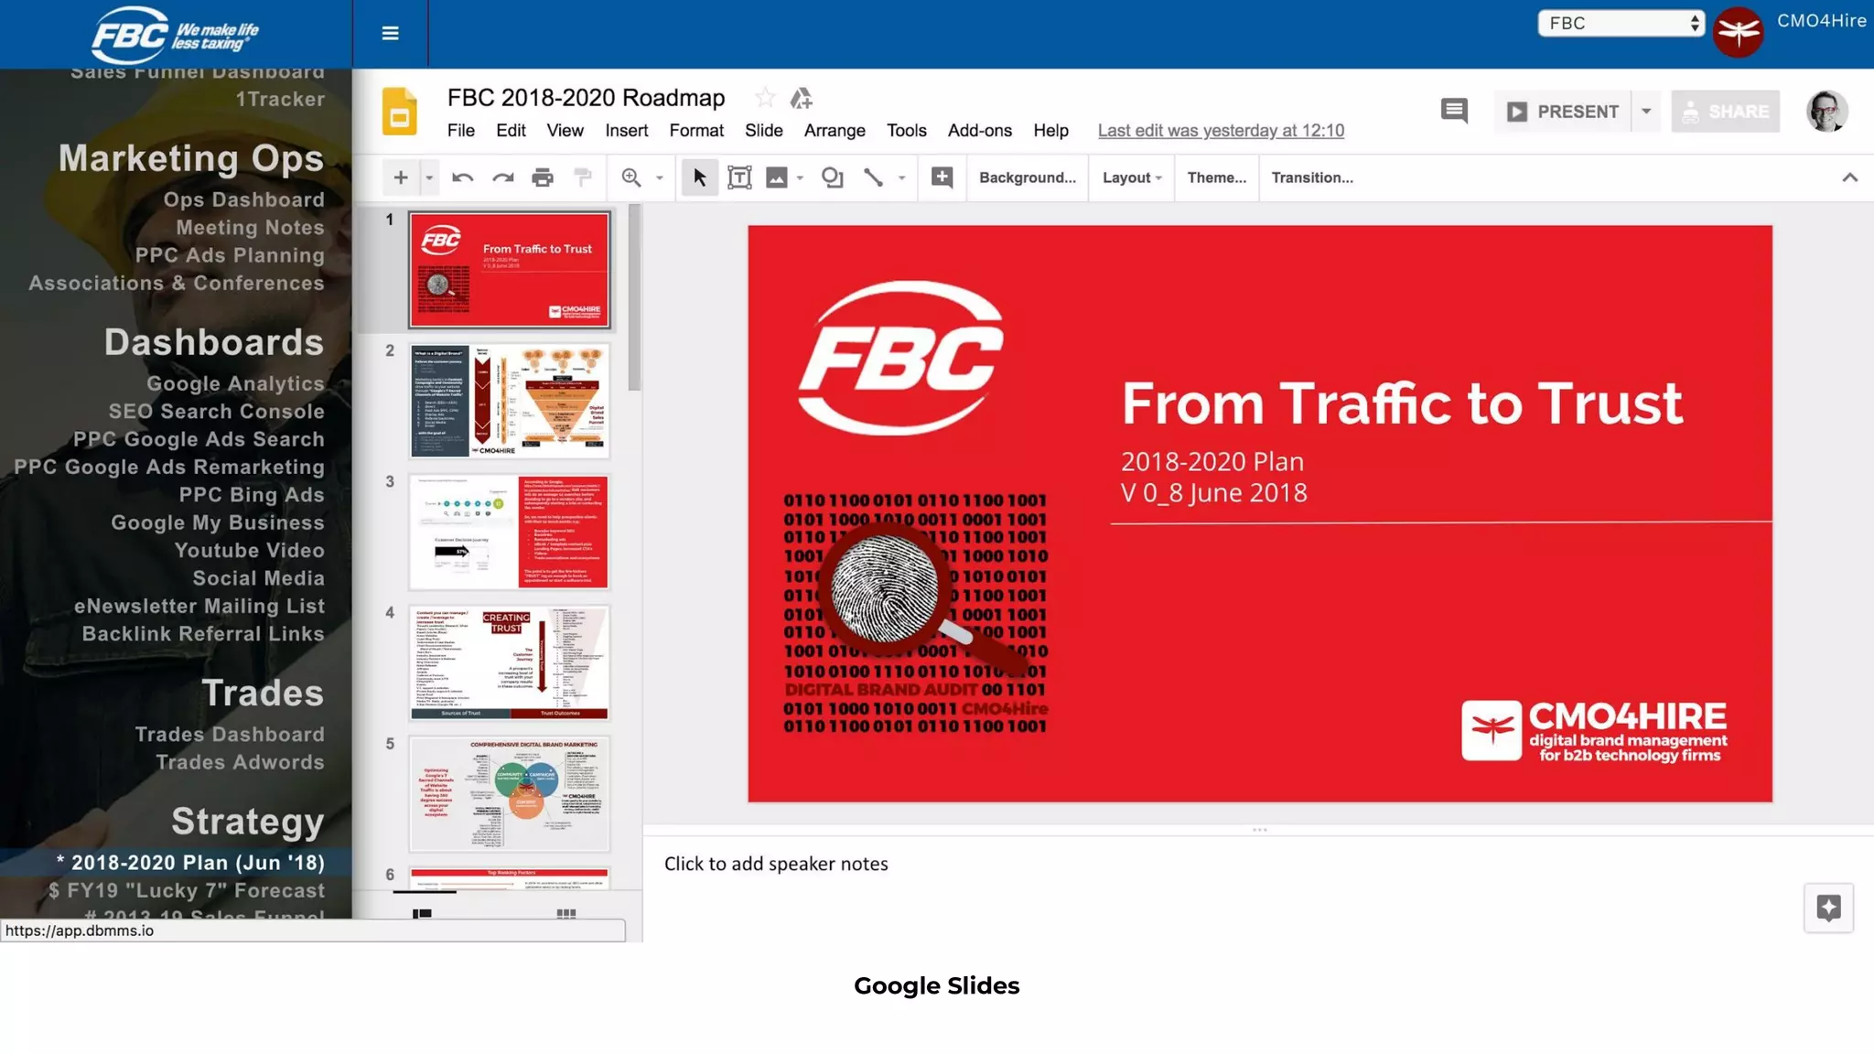1874x1054 pixels.
Task: Click the Transition... button
Action: [x=1312, y=177]
